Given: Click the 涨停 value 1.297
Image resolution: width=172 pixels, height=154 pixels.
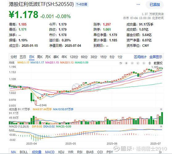Looking at the screenshot, I should (x=107, y=24).
